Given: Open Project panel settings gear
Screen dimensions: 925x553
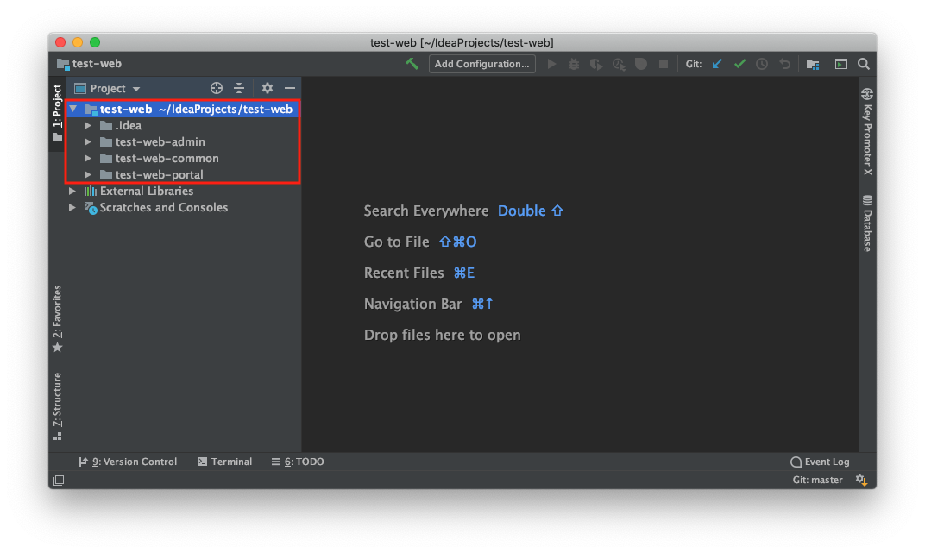Looking at the screenshot, I should [267, 89].
